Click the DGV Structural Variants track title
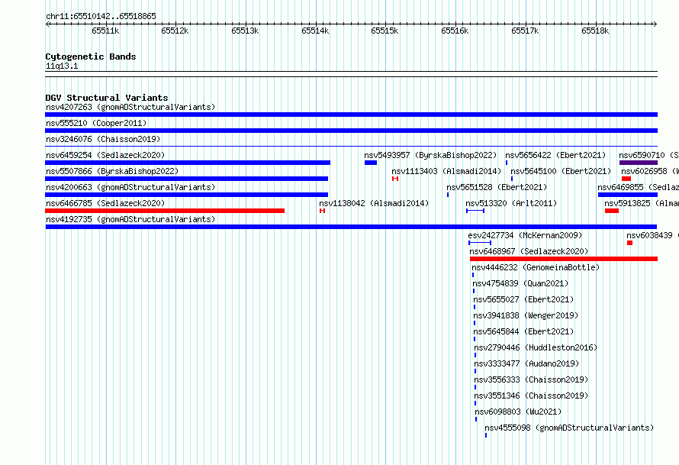 (x=107, y=98)
